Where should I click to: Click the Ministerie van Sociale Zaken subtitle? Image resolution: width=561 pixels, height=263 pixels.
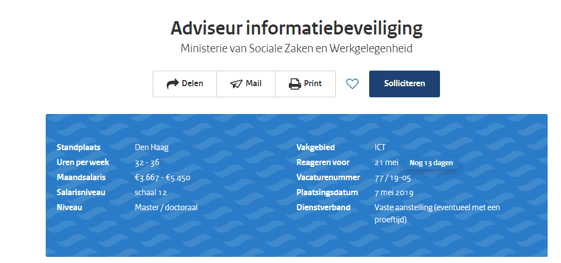coord(296,48)
